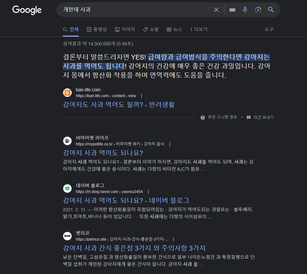Click the 비마이펫 라이프 paw favicon
Image resolution: width=307 pixels, height=274 pixels.
67,141
